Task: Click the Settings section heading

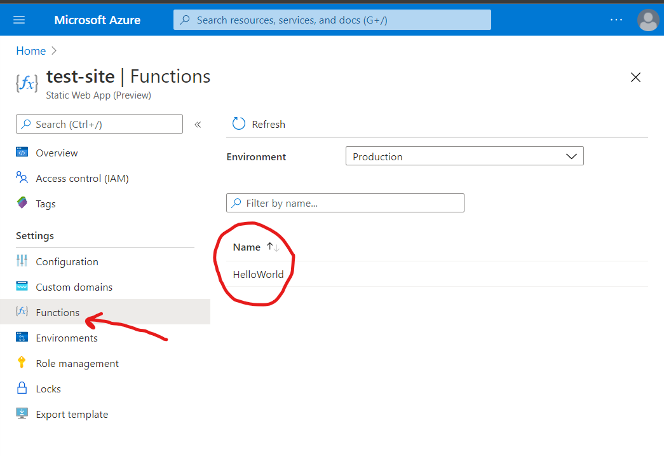Action: 35,235
